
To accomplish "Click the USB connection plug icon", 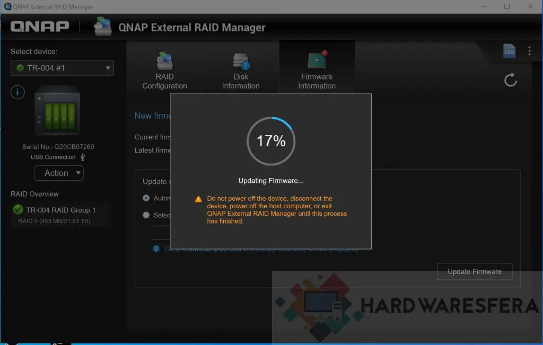I will 82,157.
